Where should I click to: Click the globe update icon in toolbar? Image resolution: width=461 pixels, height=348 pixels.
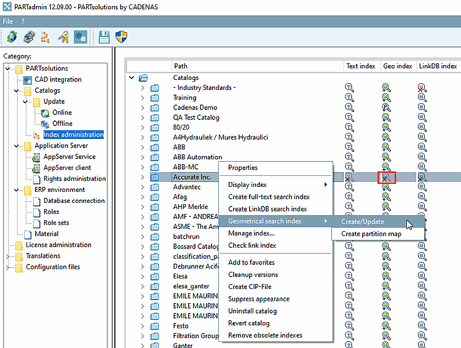click(x=12, y=37)
